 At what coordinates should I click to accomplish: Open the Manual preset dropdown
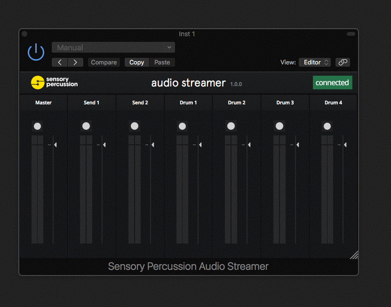tap(113, 47)
